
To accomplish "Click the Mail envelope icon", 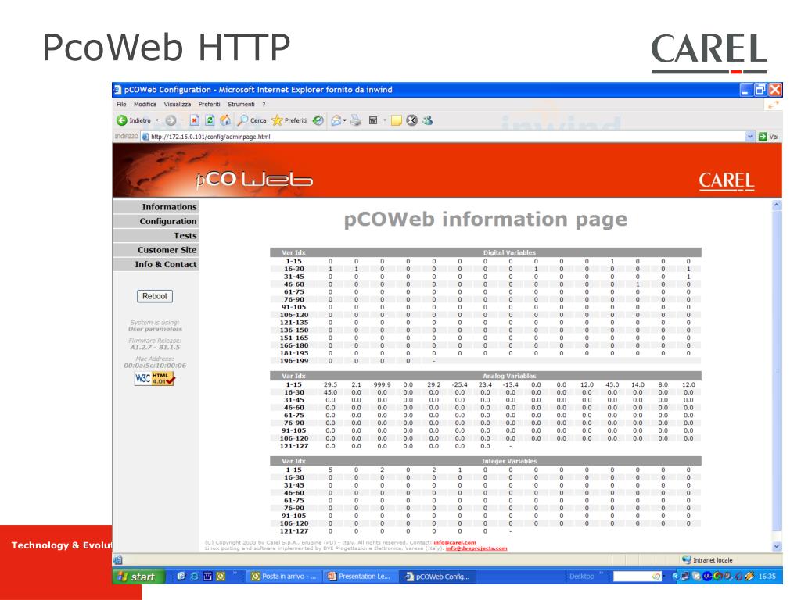I will 336,120.
